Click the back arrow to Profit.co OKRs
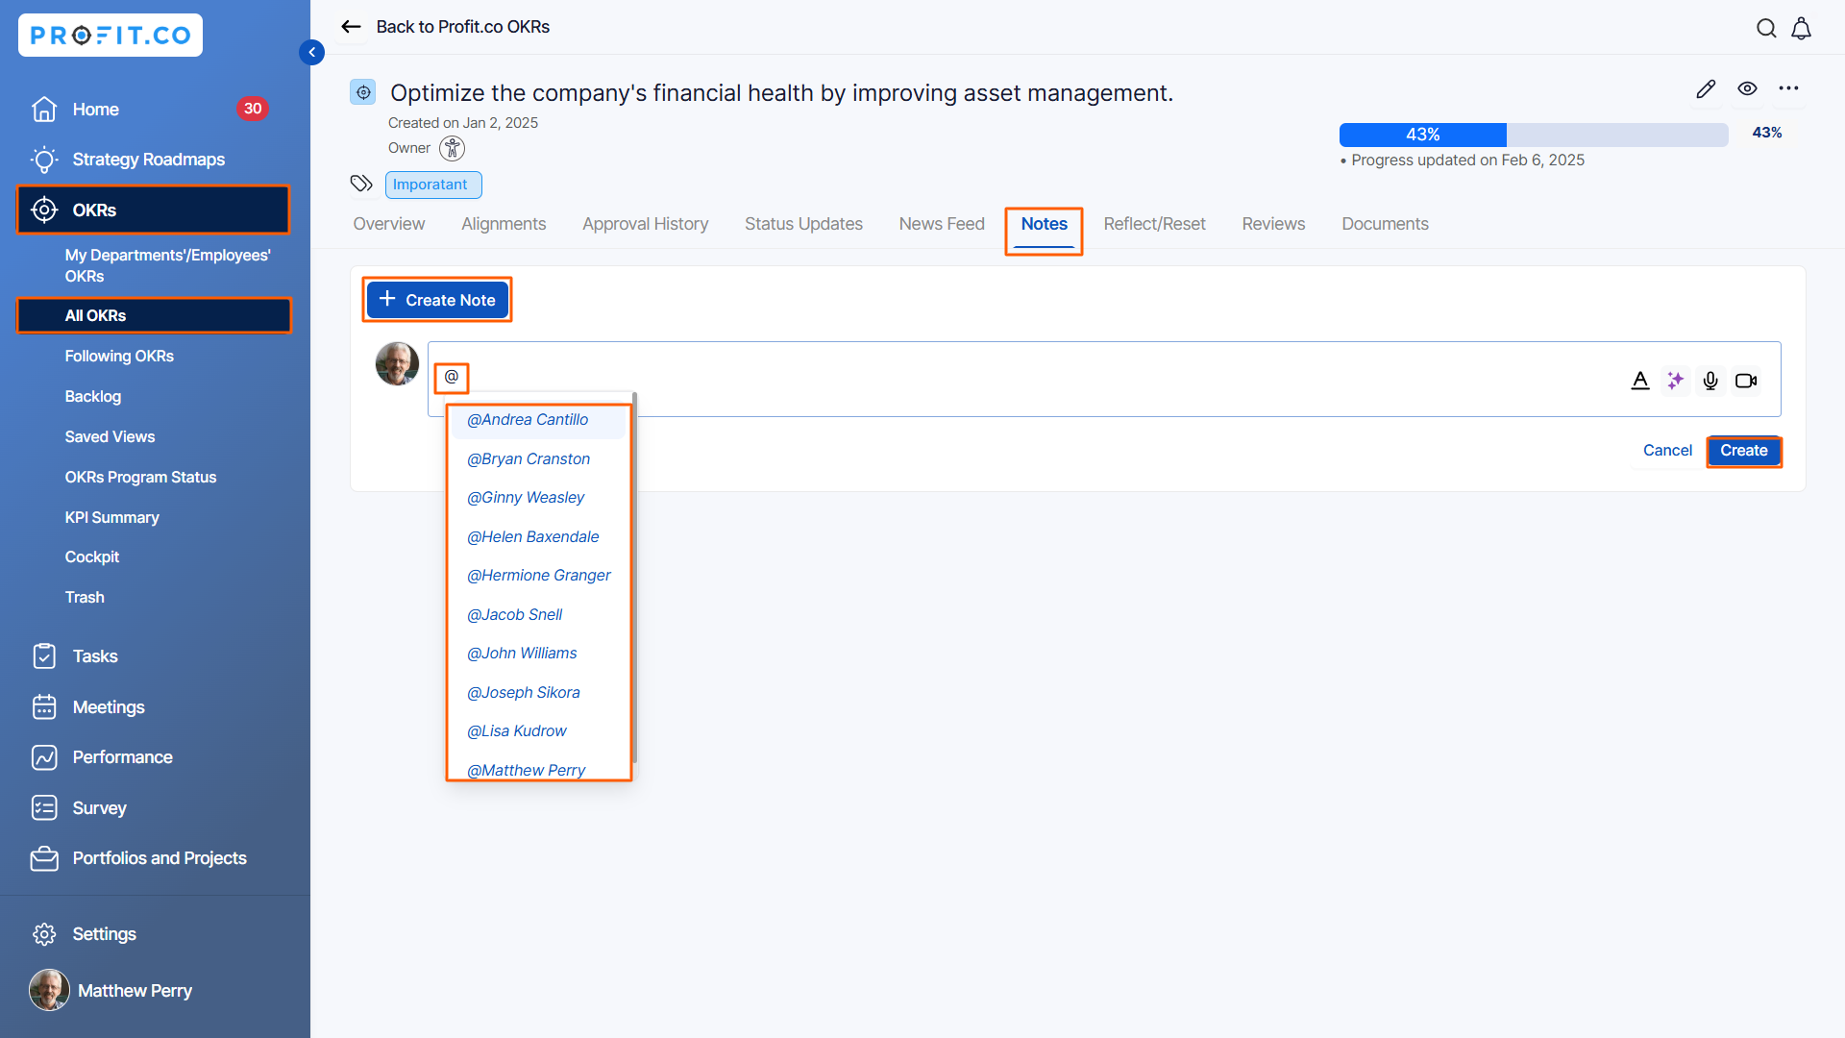This screenshot has width=1845, height=1038. [x=352, y=27]
